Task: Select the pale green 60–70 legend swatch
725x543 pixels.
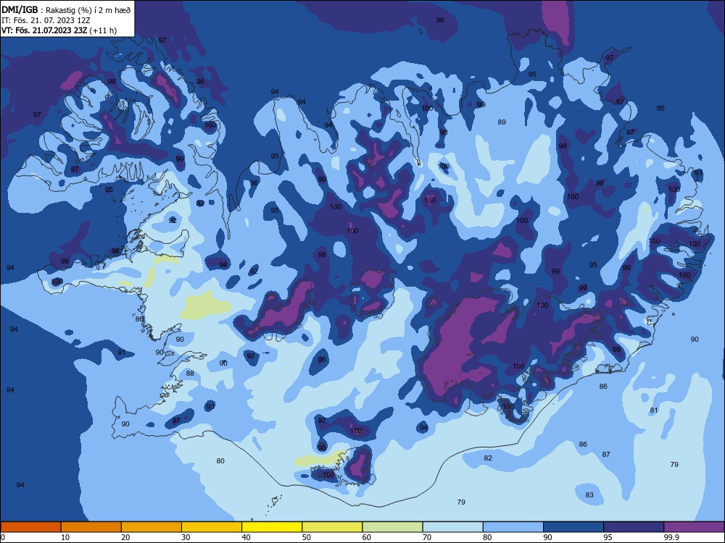Action: coord(392,527)
